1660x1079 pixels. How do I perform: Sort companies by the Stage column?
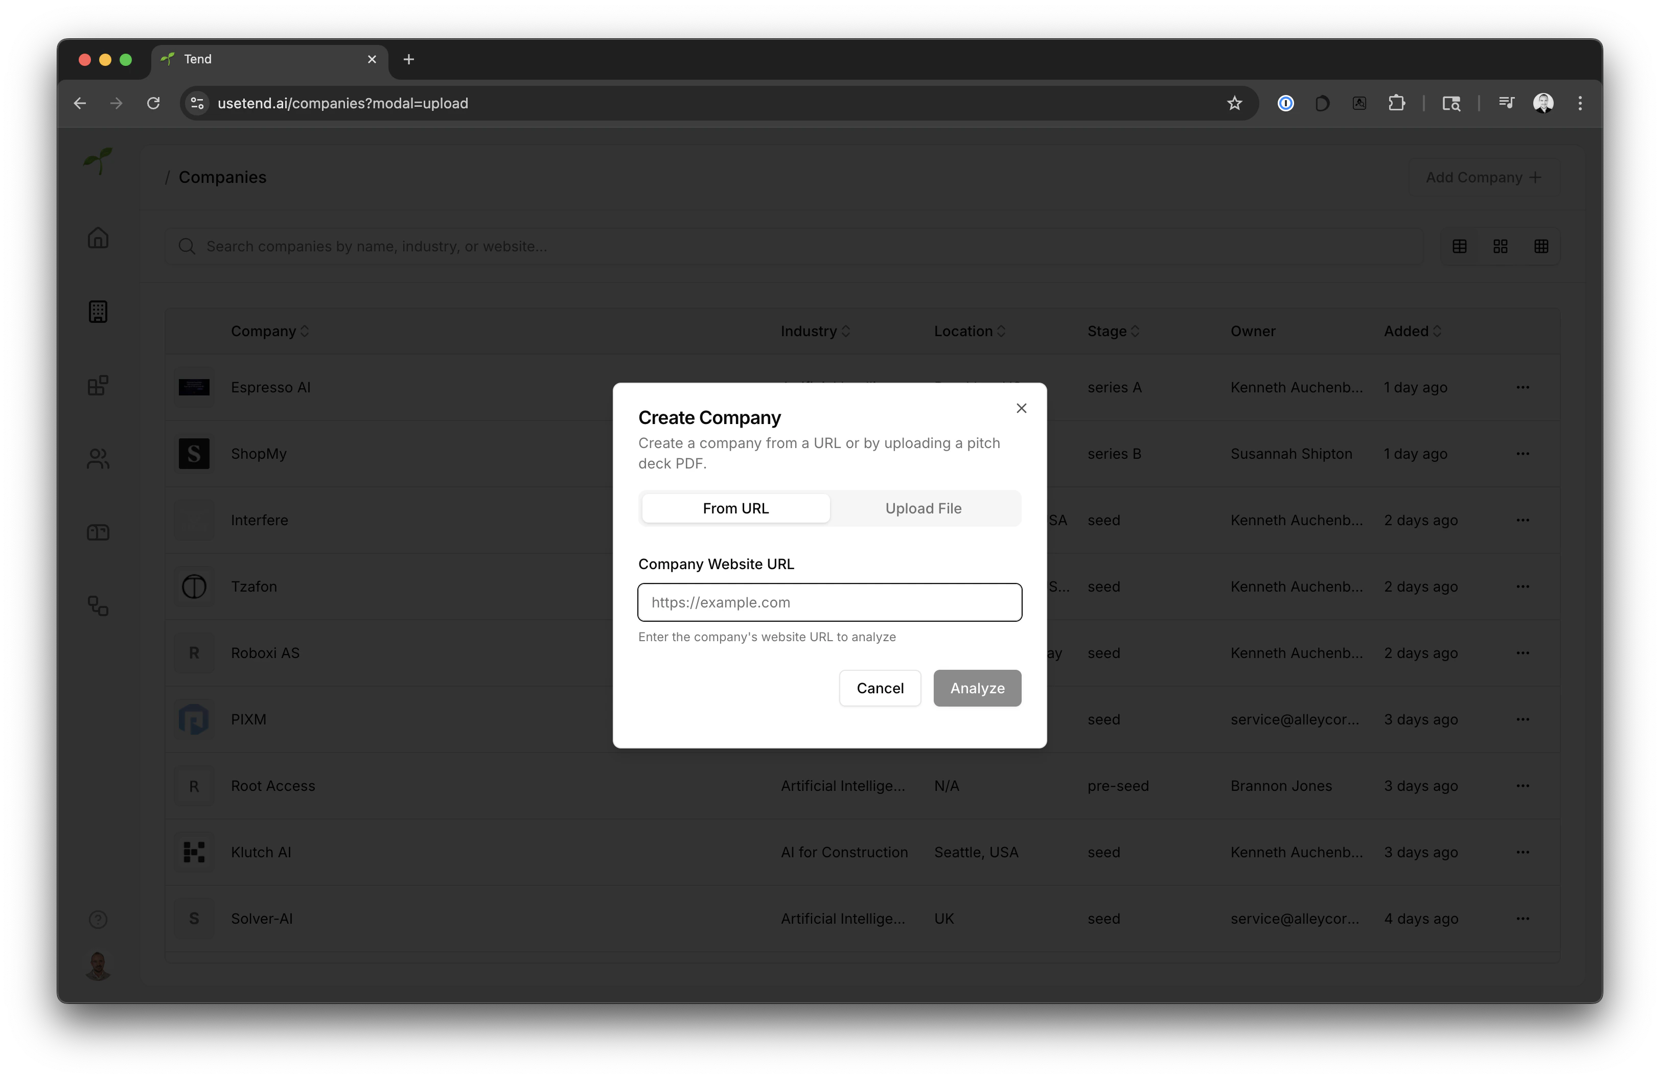point(1112,331)
